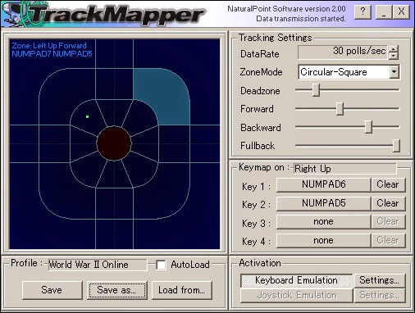Click the help question mark button
The width and height of the screenshot is (415, 313).
[x=363, y=11]
